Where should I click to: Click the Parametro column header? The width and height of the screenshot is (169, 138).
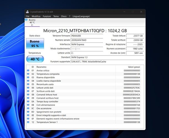tap(42, 67)
